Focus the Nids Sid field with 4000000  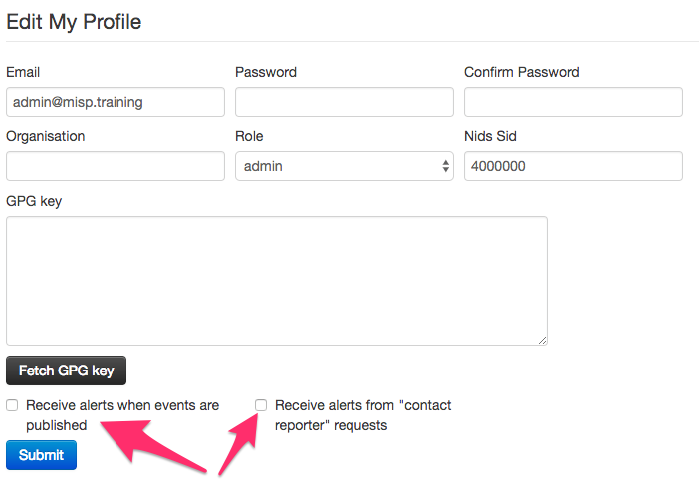tap(573, 166)
